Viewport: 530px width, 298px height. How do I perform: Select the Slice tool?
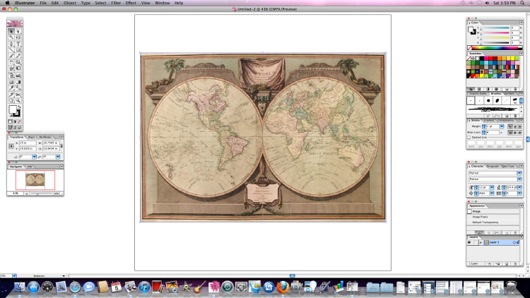tap(11, 94)
